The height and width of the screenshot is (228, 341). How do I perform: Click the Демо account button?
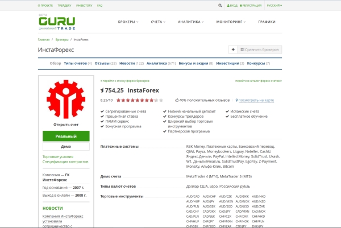66,147
